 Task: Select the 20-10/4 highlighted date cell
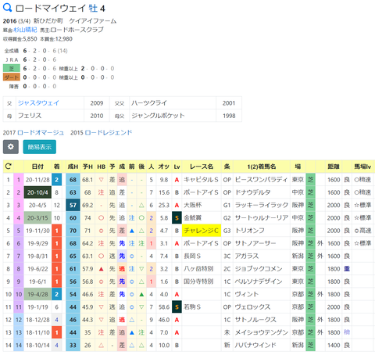[x=37, y=192]
